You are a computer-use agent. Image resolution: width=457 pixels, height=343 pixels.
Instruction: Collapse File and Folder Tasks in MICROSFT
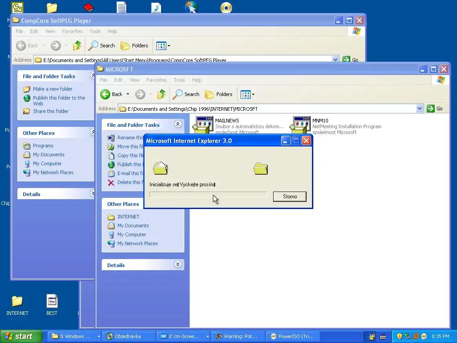tap(178, 124)
